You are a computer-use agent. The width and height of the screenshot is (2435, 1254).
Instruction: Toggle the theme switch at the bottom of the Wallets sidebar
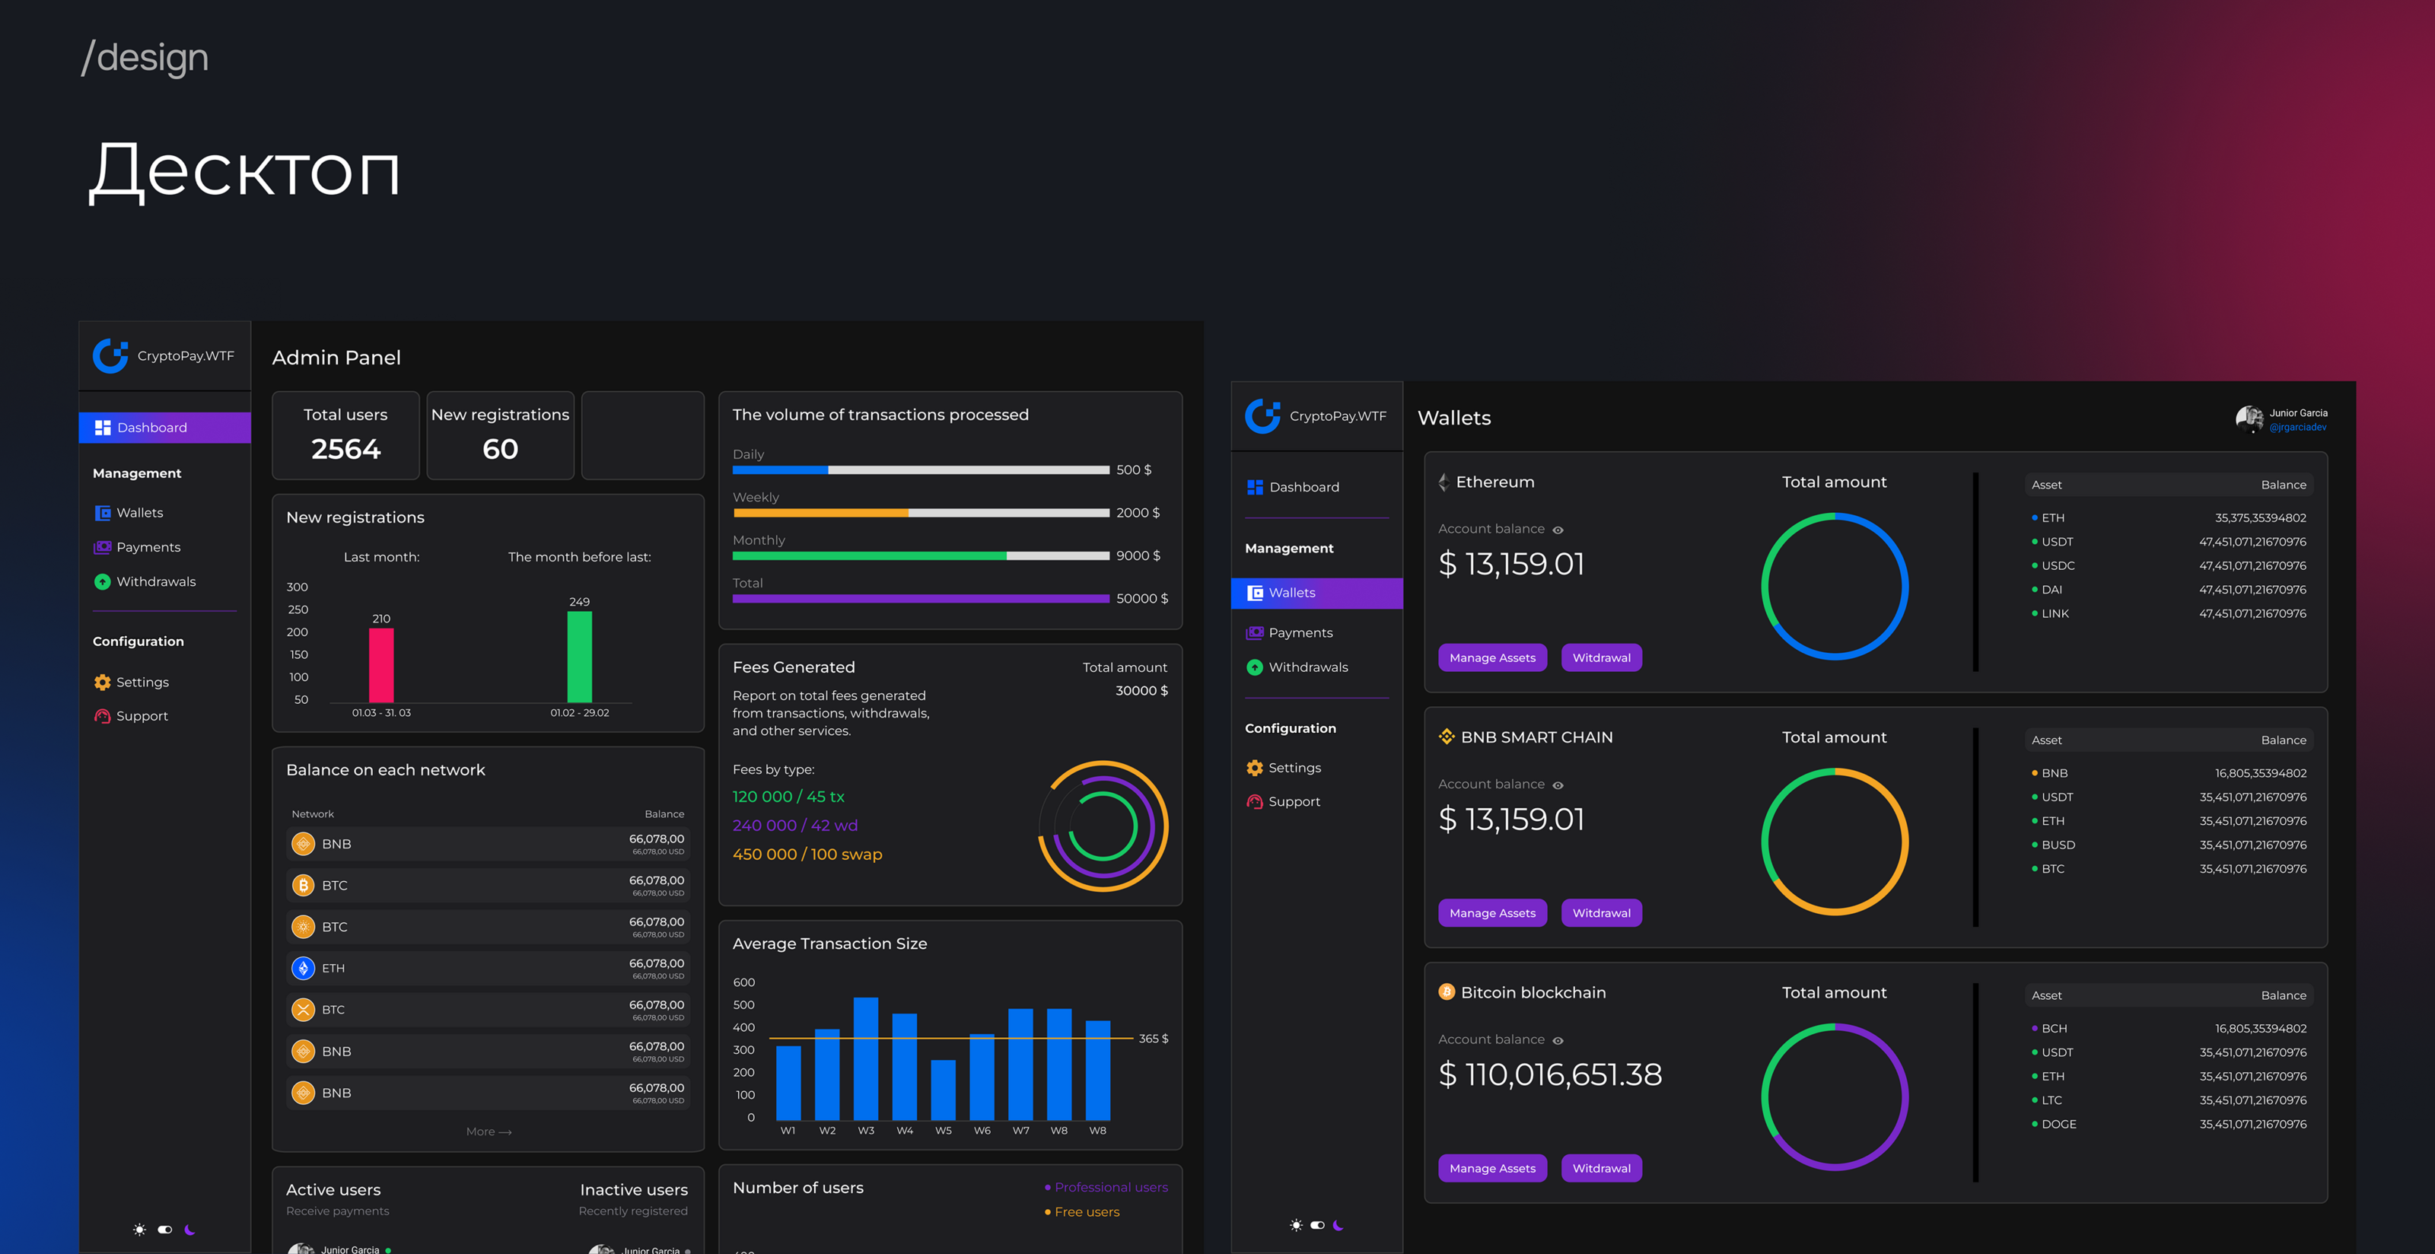1316,1226
